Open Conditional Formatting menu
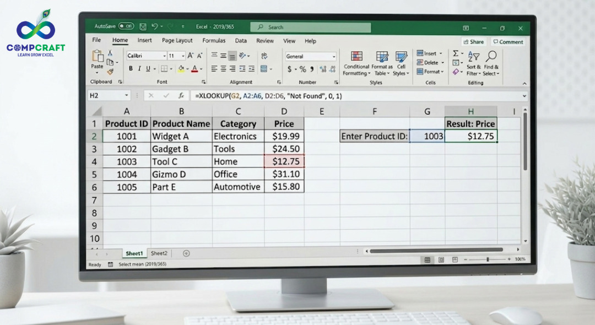This screenshot has width=595, height=325. pos(356,63)
